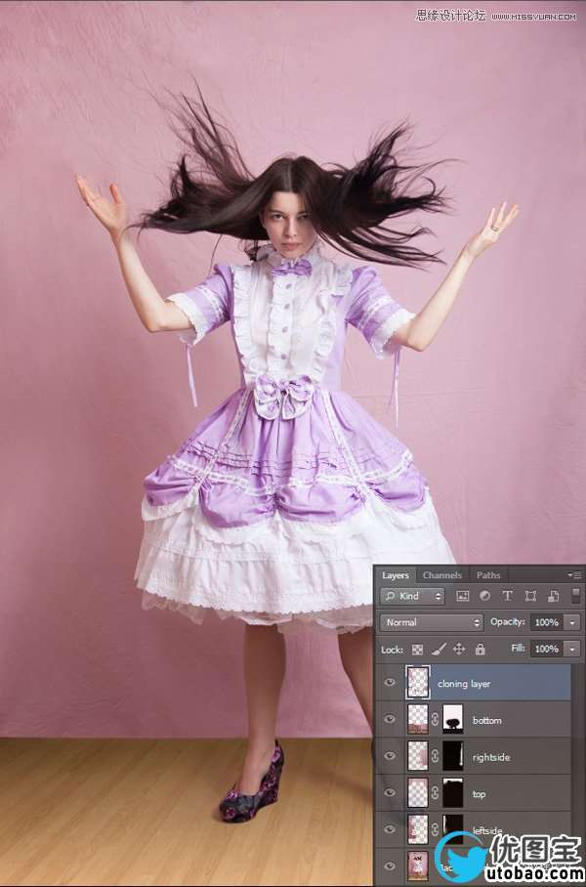Filter layers by adjustment layers icon
The image size is (586, 887).
(484, 596)
